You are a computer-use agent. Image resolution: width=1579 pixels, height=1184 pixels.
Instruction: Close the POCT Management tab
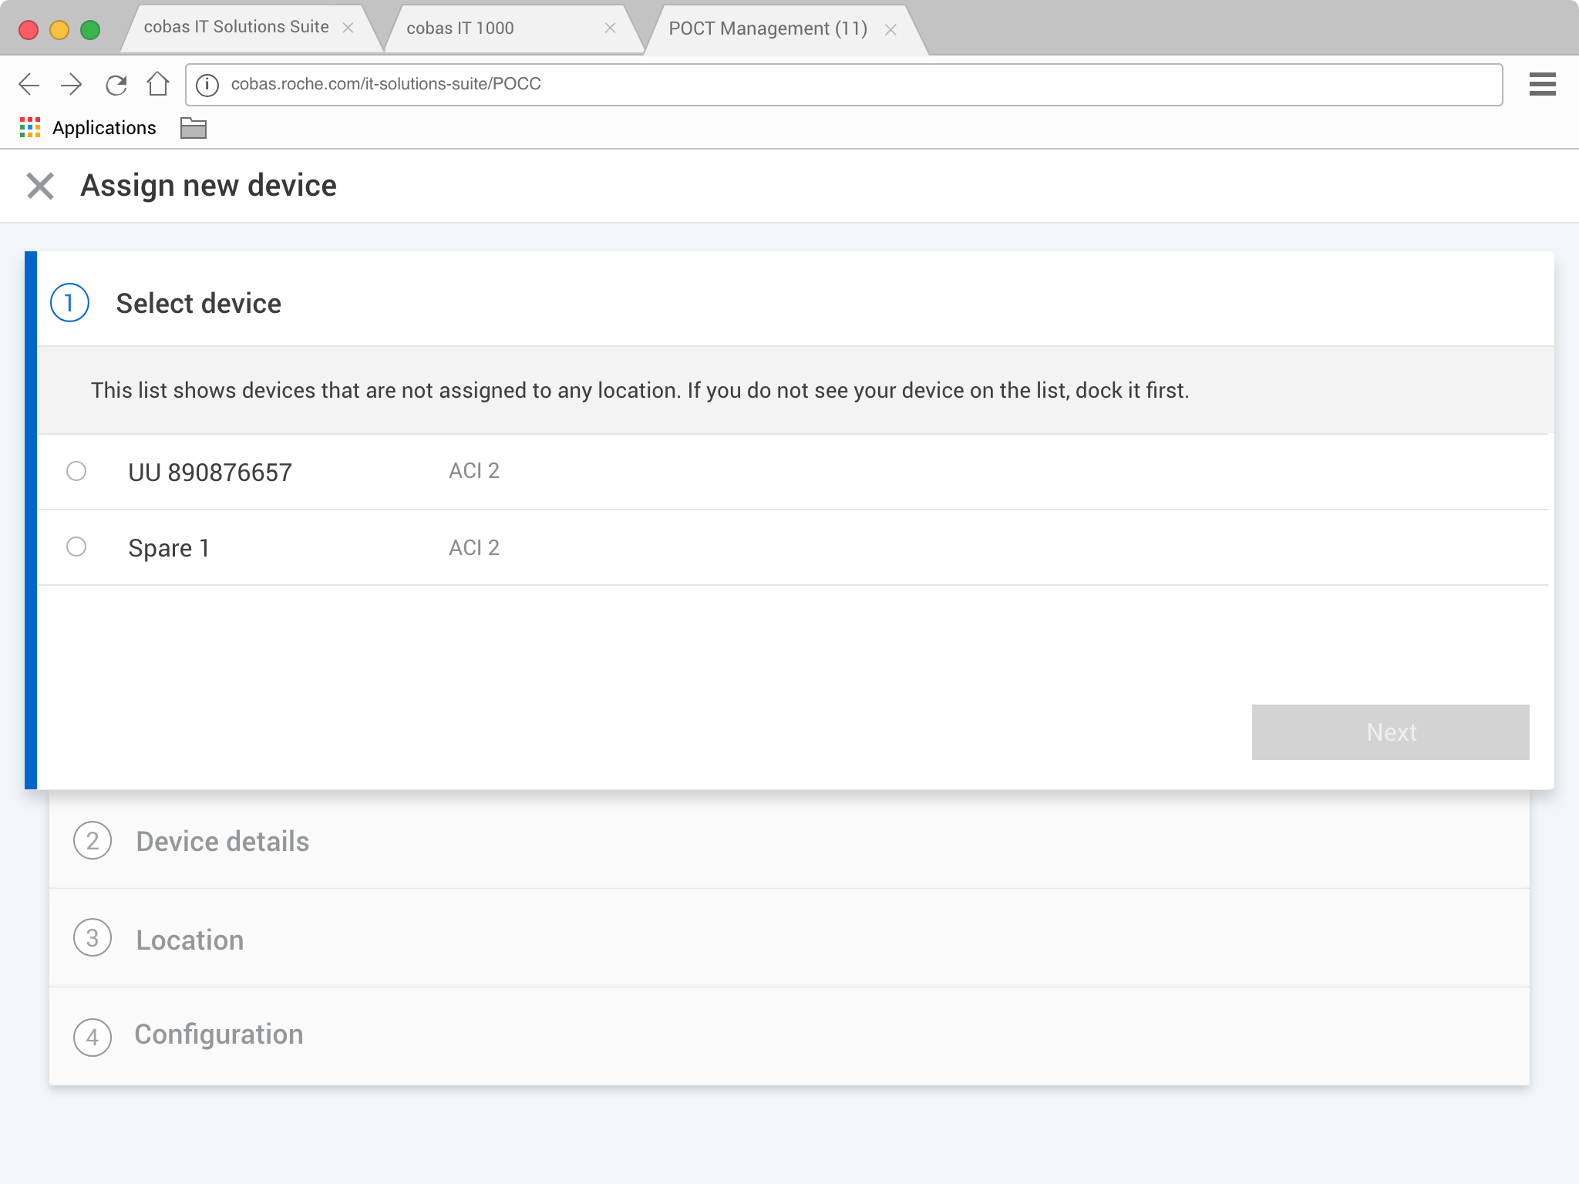891,30
